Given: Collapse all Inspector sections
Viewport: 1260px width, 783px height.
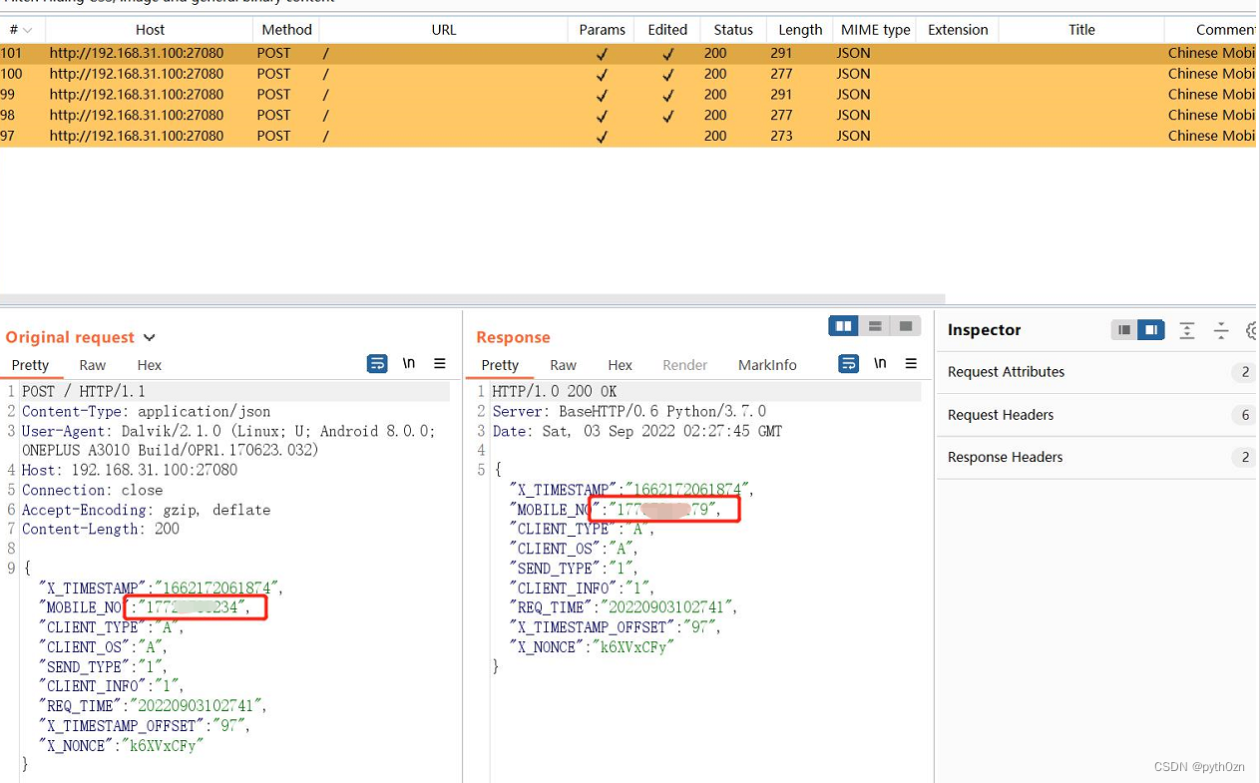Looking at the screenshot, I should (x=1221, y=330).
